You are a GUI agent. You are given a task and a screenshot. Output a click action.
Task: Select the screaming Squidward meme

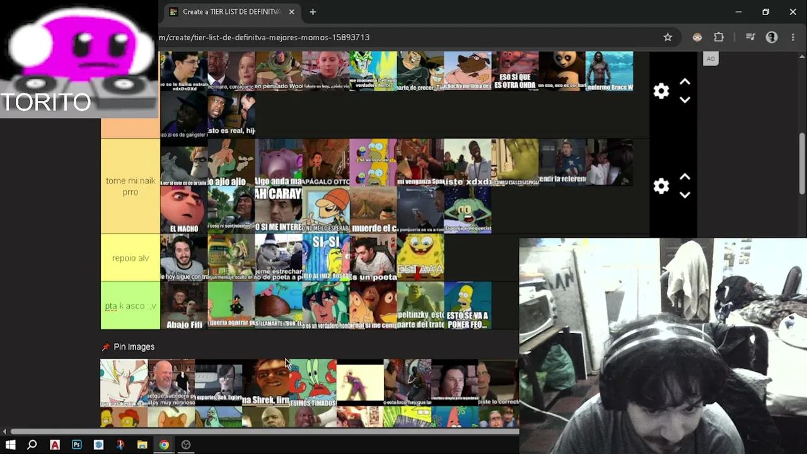click(x=468, y=210)
